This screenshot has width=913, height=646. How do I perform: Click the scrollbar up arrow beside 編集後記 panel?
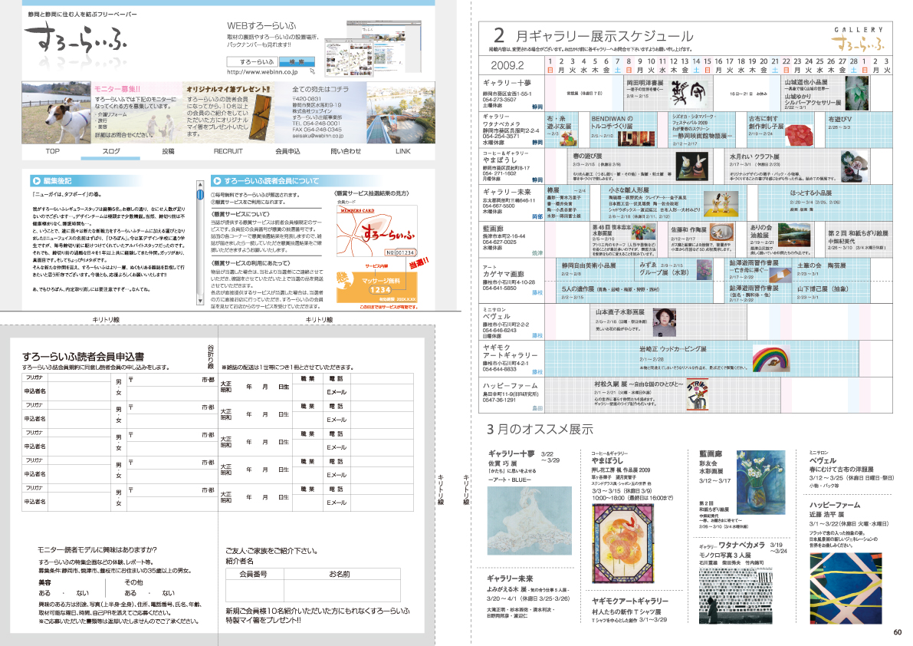point(200,185)
